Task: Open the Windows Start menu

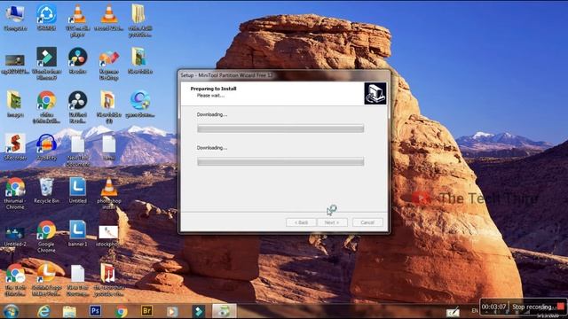Action: pos(12,311)
